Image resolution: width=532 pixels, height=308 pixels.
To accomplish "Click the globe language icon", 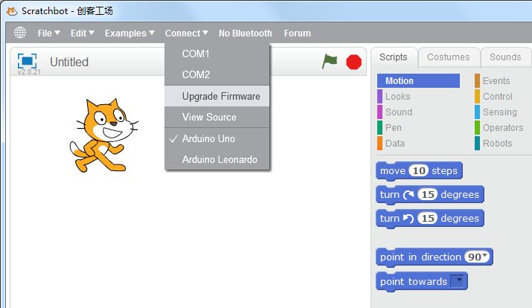I will tap(20, 33).
